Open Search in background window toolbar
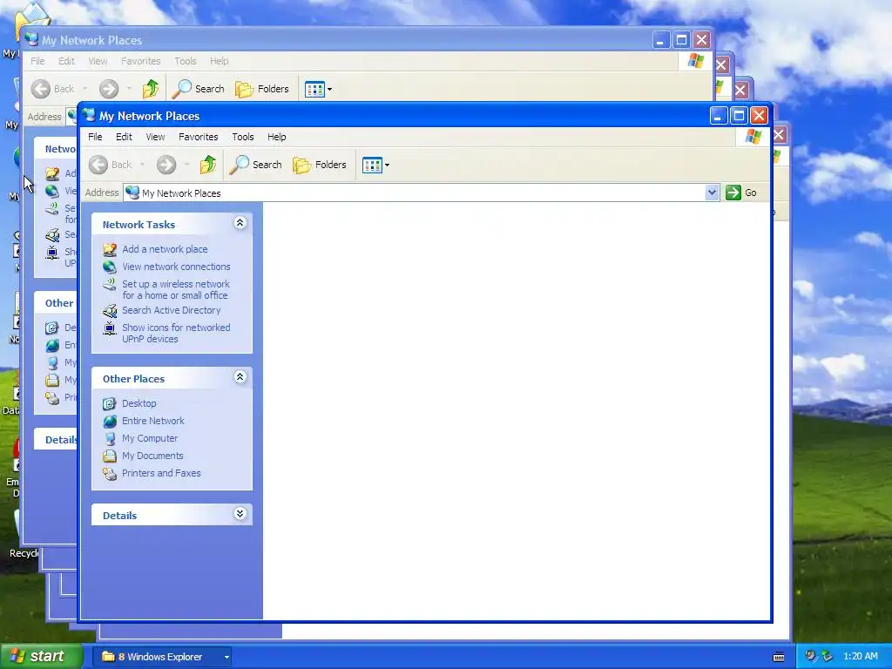 [x=198, y=89]
